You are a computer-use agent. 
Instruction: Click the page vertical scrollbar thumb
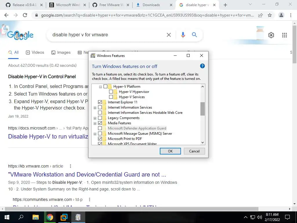[295, 44]
